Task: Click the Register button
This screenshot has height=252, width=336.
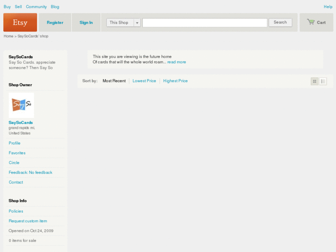Action: click(x=55, y=23)
